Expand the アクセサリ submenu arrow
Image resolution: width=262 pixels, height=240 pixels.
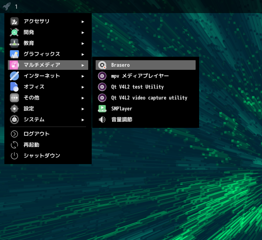click(x=83, y=22)
